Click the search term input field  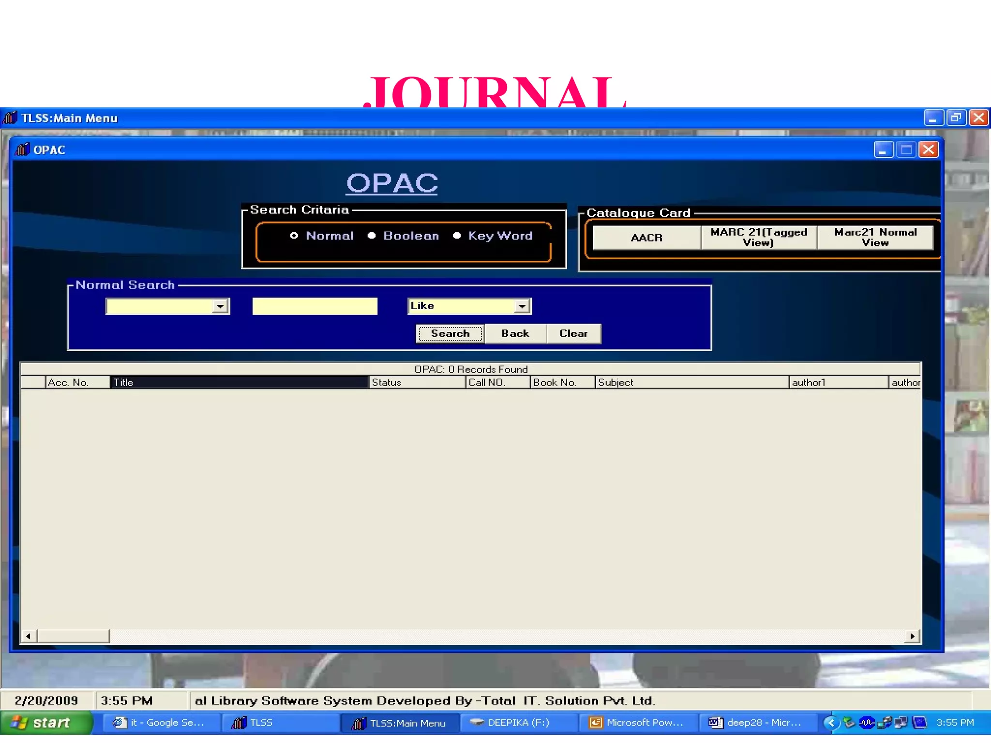(315, 306)
